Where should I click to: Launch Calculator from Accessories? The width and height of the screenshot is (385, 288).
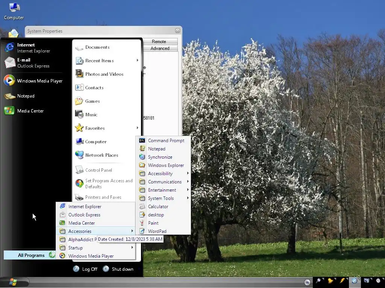pyautogui.click(x=163, y=207)
